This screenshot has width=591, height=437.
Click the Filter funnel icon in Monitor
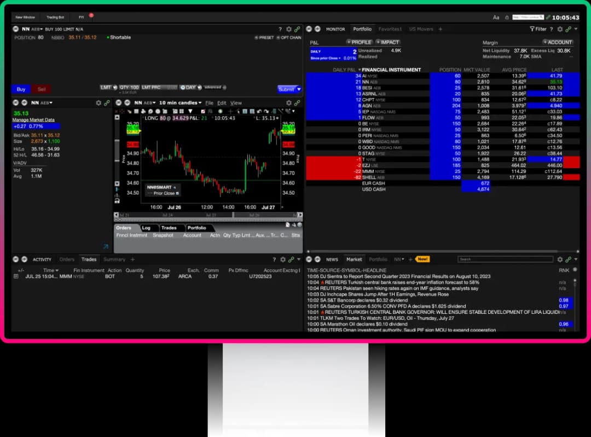(x=532, y=29)
